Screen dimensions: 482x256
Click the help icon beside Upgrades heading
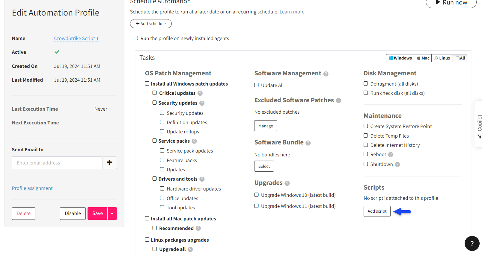point(287,183)
